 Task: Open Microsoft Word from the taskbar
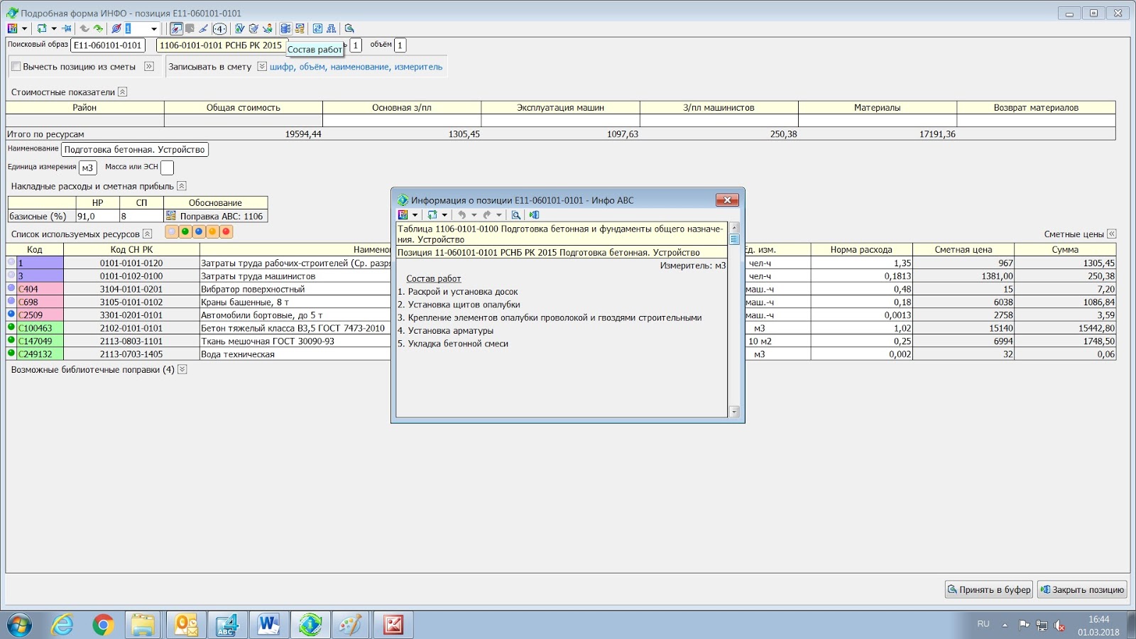[x=268, y=625]
